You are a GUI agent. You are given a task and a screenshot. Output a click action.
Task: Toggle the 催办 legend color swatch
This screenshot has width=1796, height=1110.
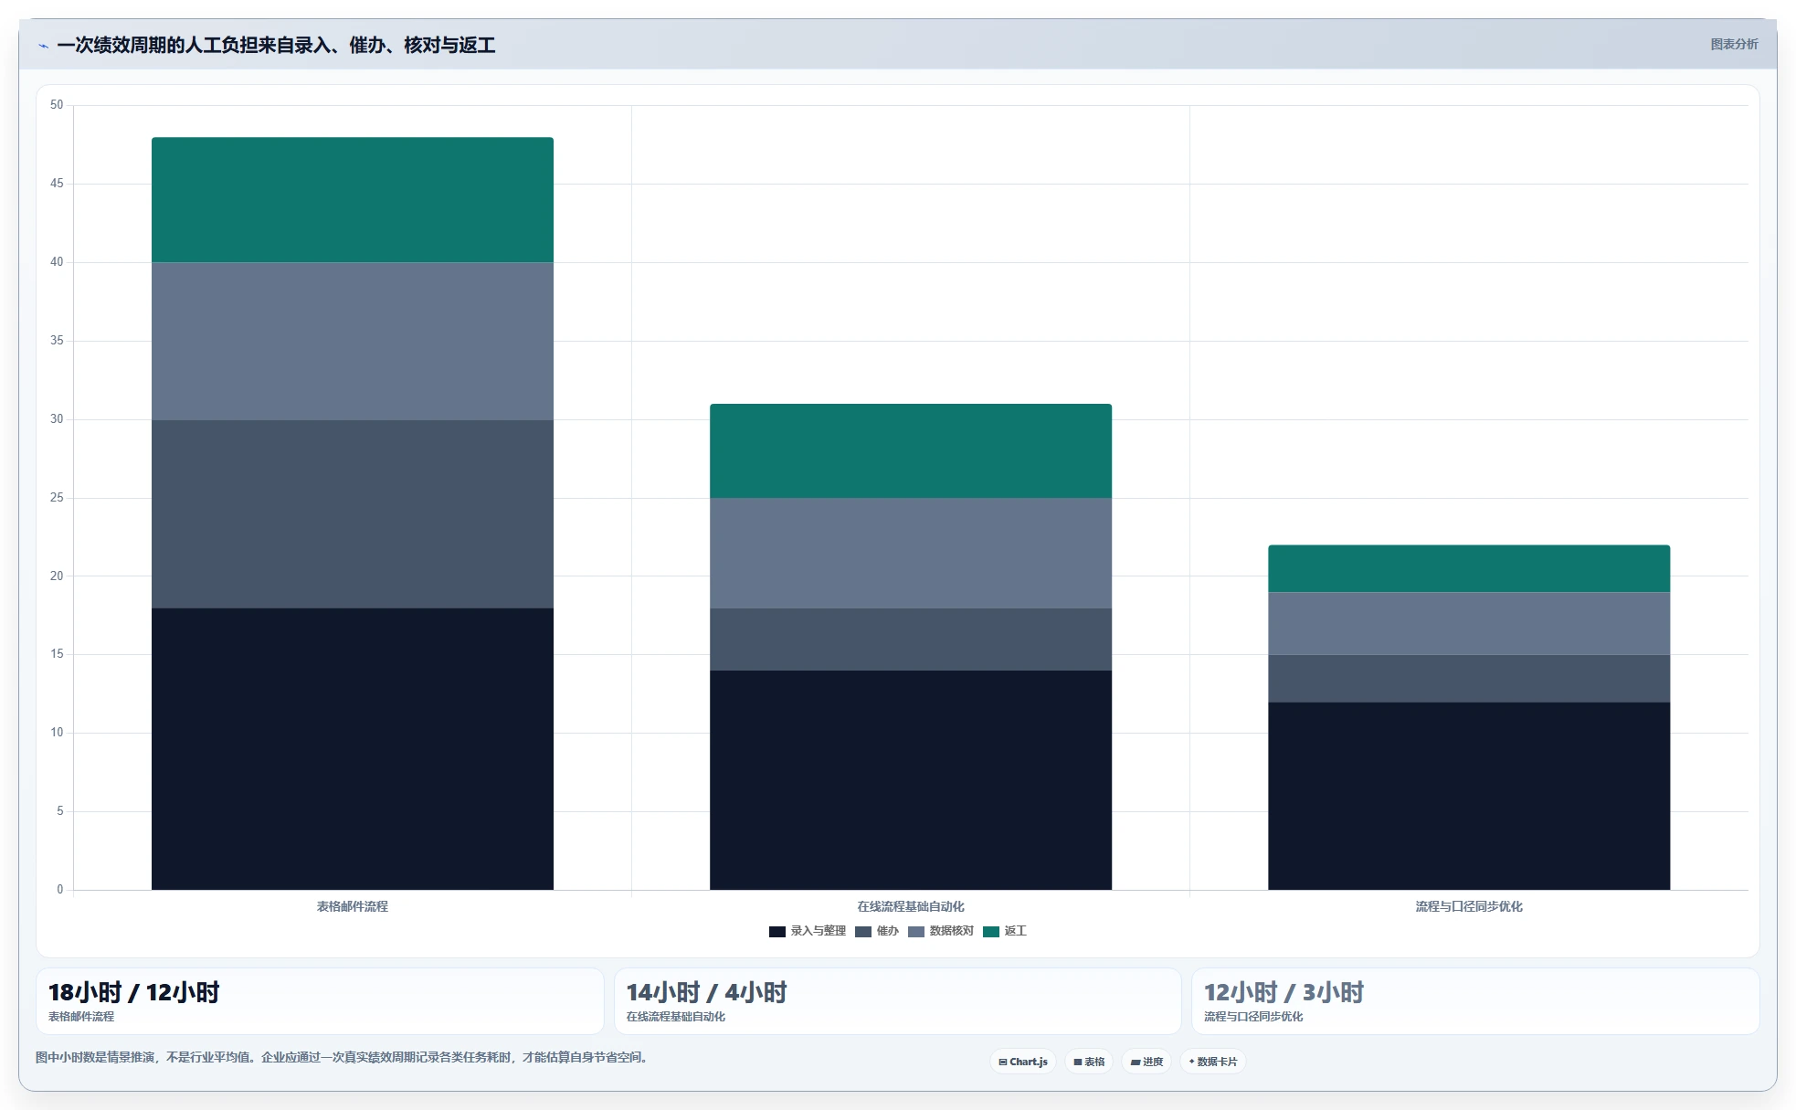(x=863, y=932)
